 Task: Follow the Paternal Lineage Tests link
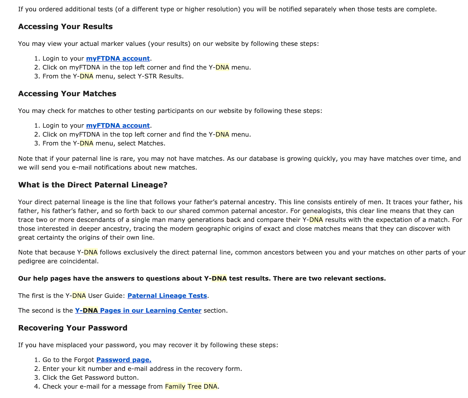167,296
